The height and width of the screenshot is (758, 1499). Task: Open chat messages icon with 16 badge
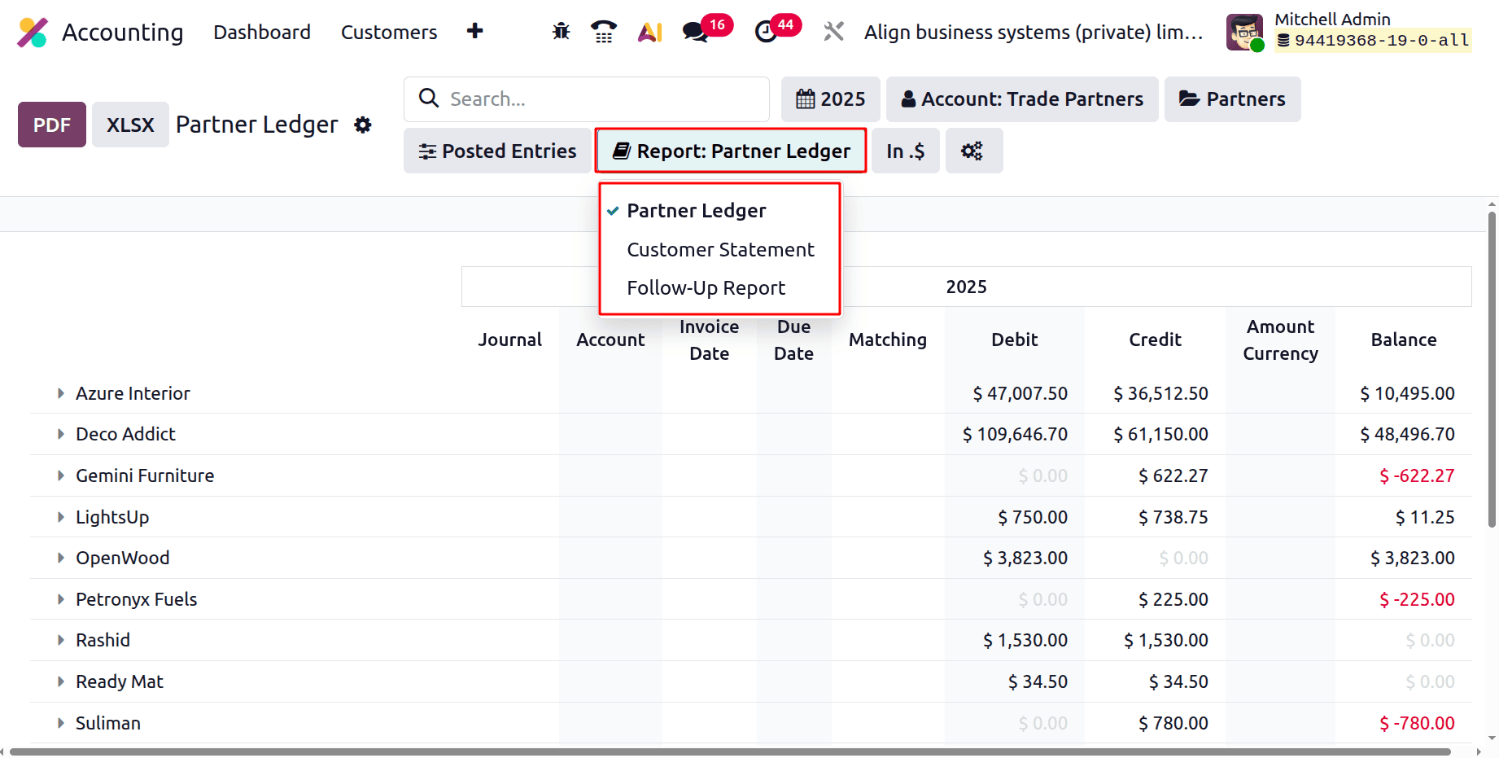[x=706, y=30]
